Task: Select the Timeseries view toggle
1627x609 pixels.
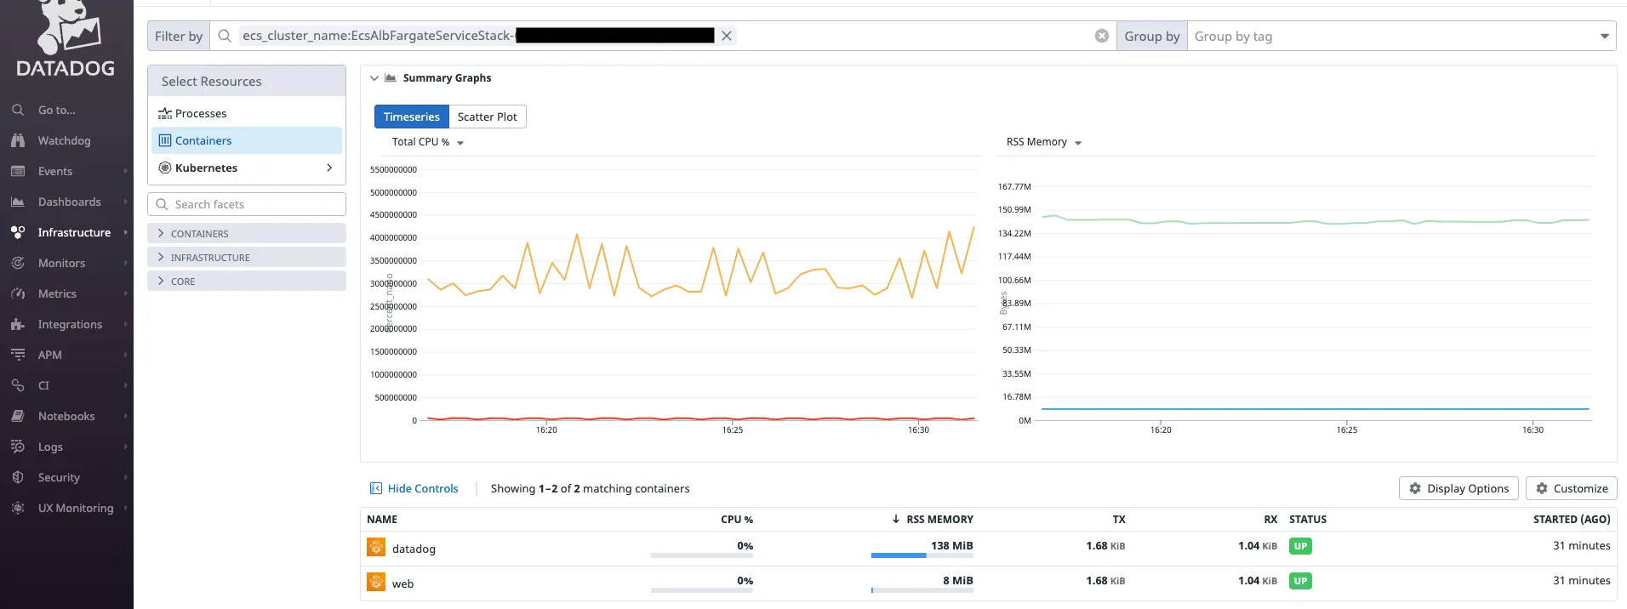Action: click(x=411, y=117)
